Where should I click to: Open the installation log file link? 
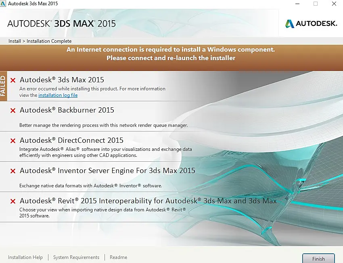(x=58, y=95)
